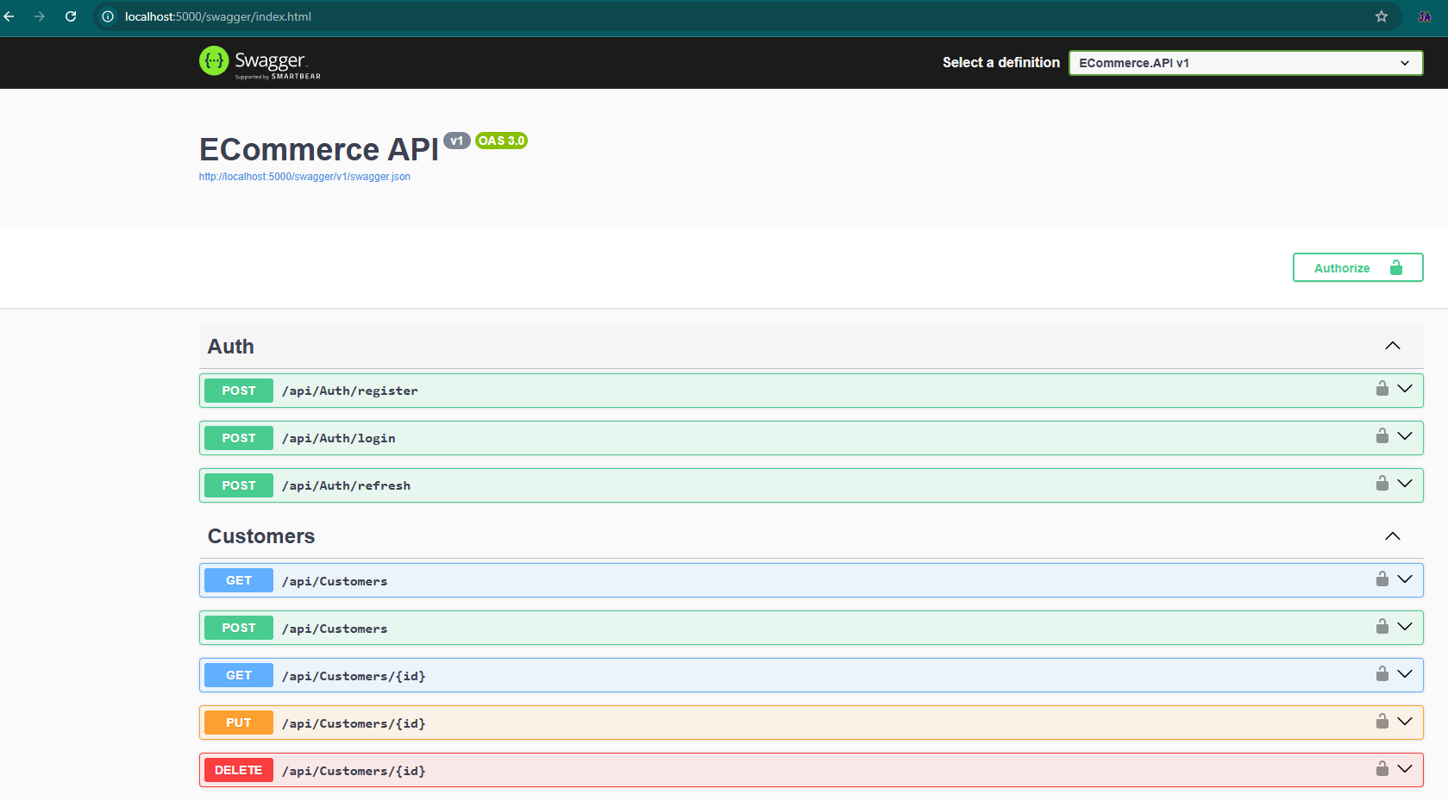Expand the GET /api/Customers/{id} chevron

coord(1405,674)
